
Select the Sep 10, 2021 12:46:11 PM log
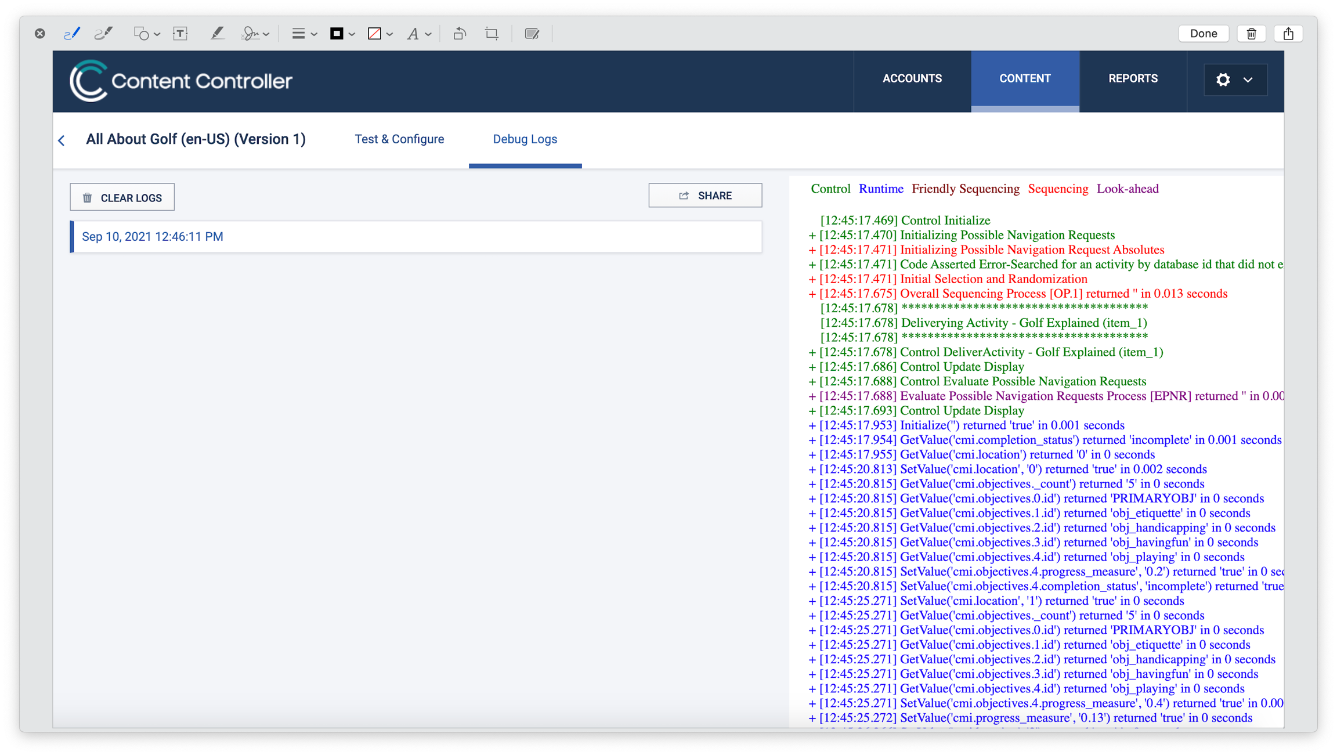(416, 237)
